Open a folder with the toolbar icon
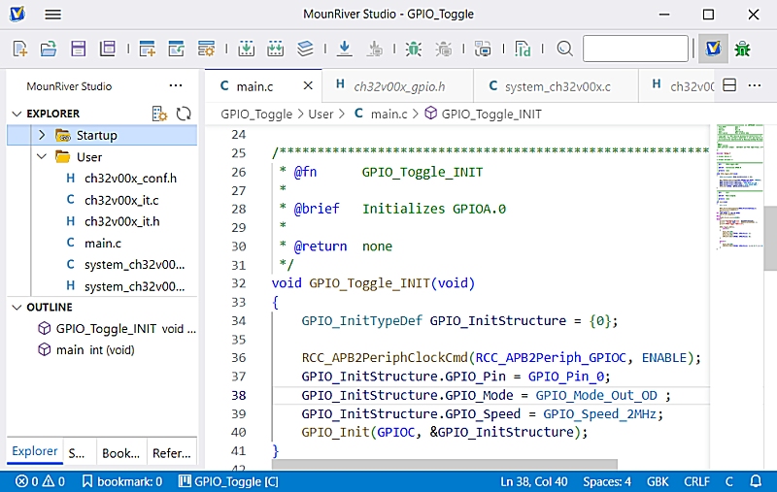777x492 pixels. pyautogui.click(x=48, y=49)
